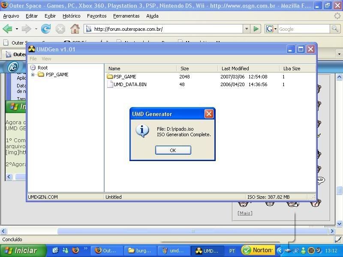The height and width of the screenshot is (257, 343).
Task: Open the Ajuda menu in Firefox
Action: [152, 16]
